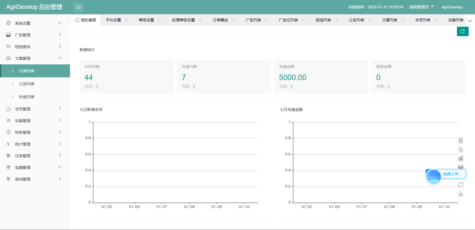The height and width of the screenshot is (230, 475).
Task: Restore the 七日充值金额 chart icon
Action: [461, 185]
